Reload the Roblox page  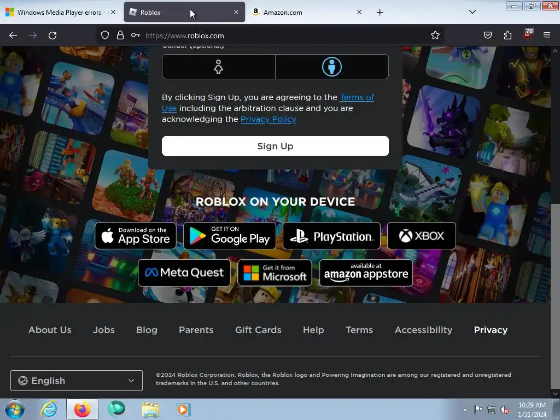click(52, 36)
